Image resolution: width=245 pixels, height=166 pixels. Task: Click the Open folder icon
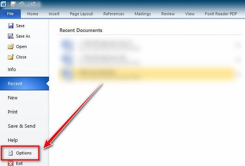point(11,47)
